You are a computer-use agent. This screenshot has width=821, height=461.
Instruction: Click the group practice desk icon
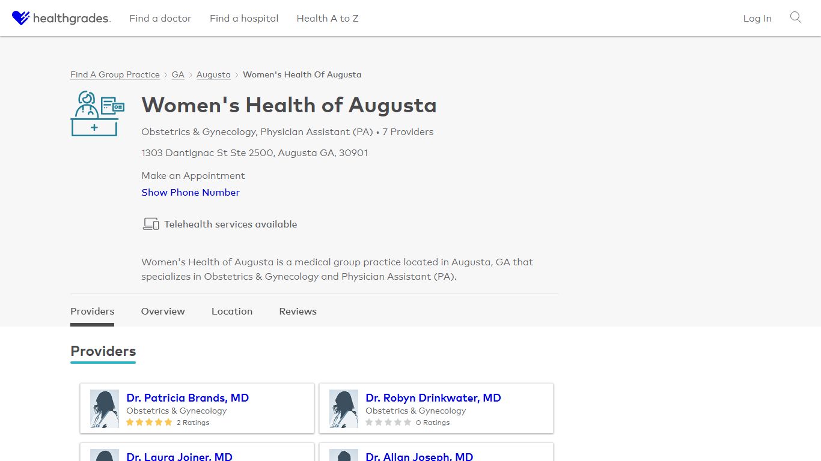pyautogui.click(x=97, y=113)
